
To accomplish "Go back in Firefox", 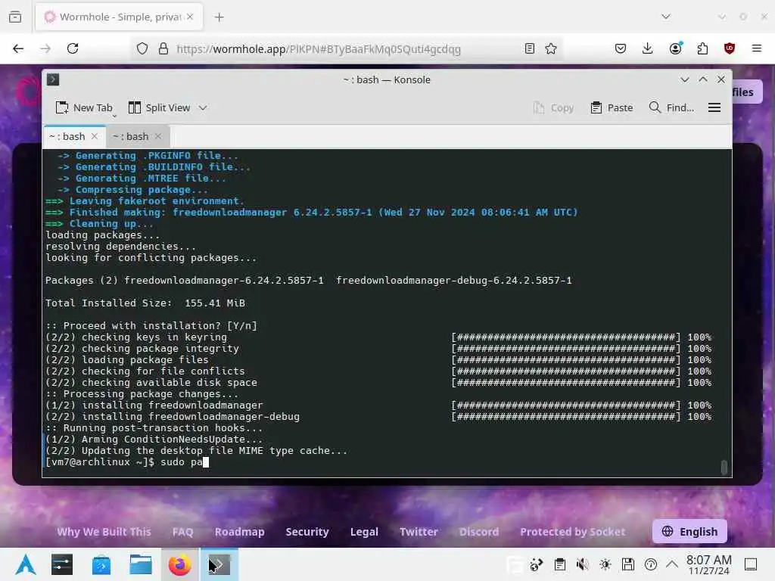I will tap(18, 48).
